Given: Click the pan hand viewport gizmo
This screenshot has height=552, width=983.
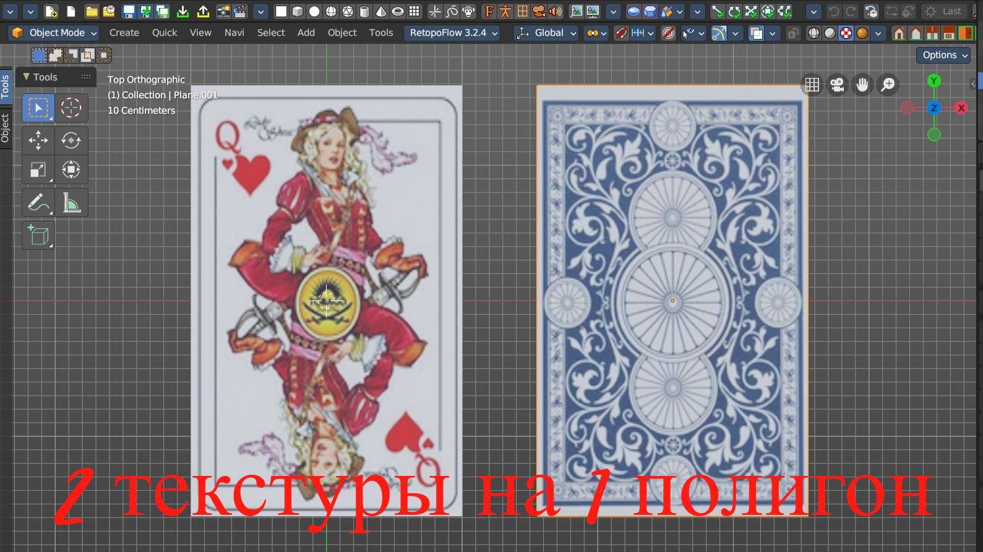Looking at the screenshot, I should click(863, 84).
